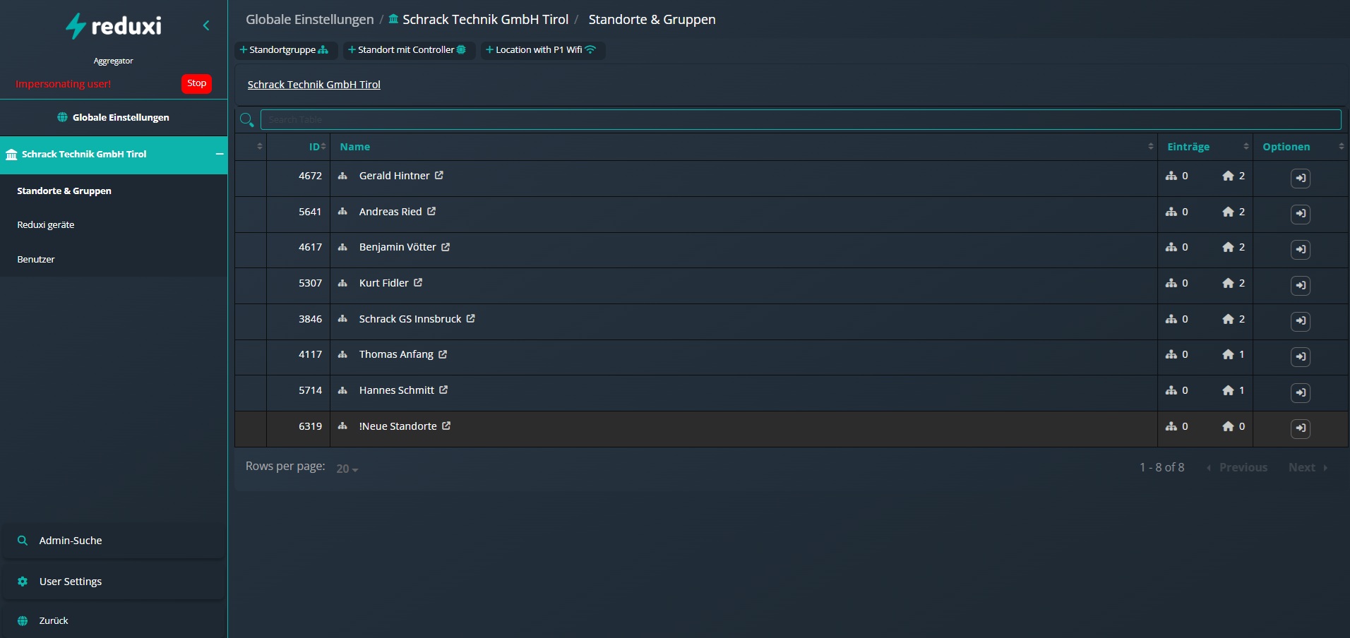Sort by the Optionen column
The width and height of the screenshot is (1350, 638).
[x=1301, y=147]
